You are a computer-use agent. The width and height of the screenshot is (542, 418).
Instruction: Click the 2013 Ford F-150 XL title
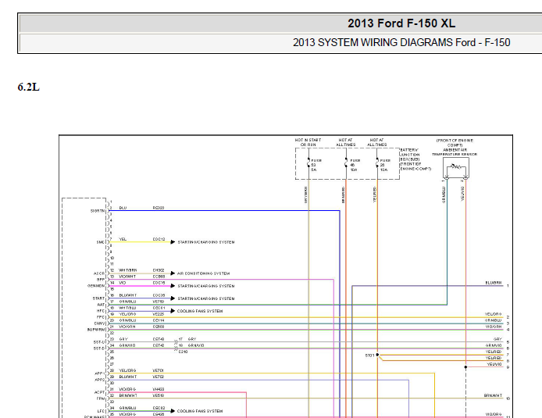click(x=401, y=23)
